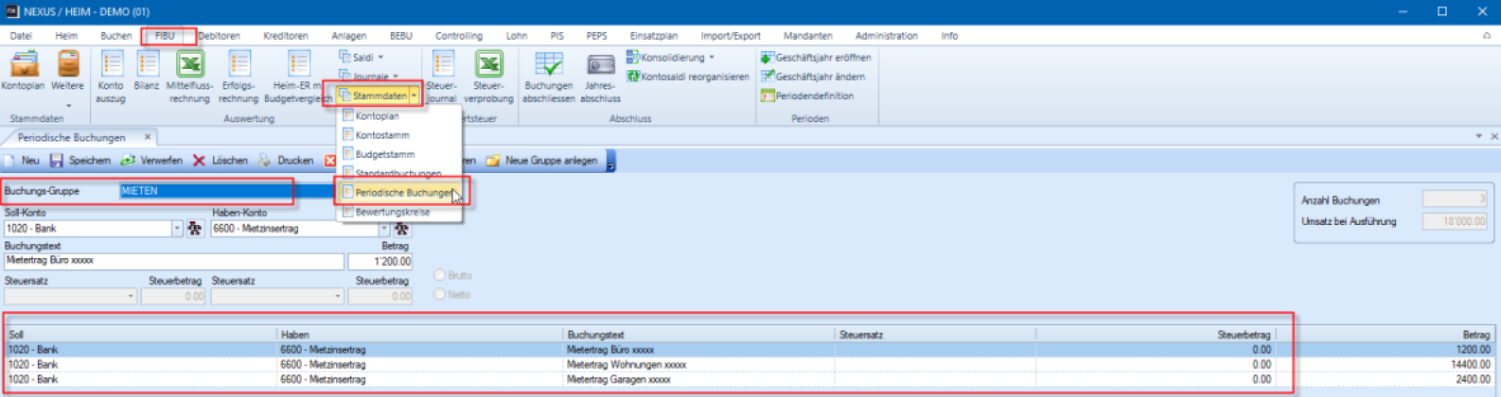This screenshot has height=397, width=1501.
Task: Open Mittelflussrechnung Excel report
Action: tap(189, 76)
